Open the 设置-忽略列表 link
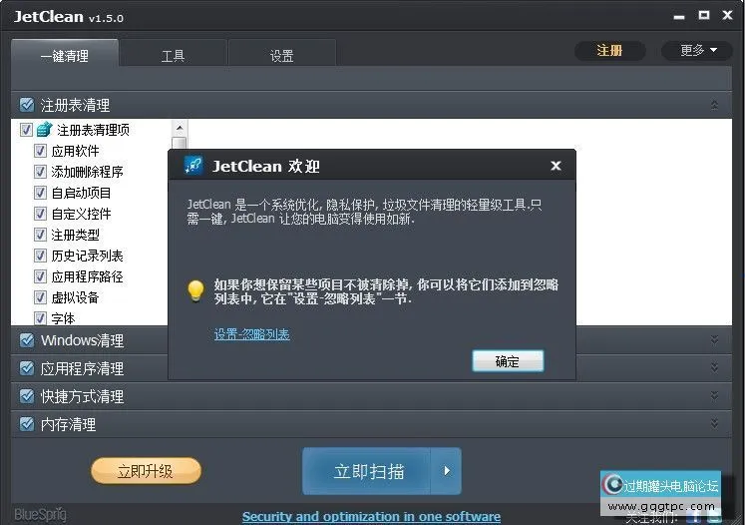 pyautogui.click(x=251, y=334)
